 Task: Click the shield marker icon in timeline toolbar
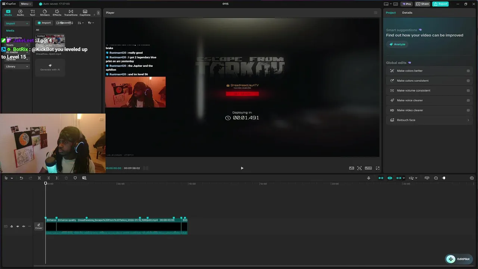[75, 178]
